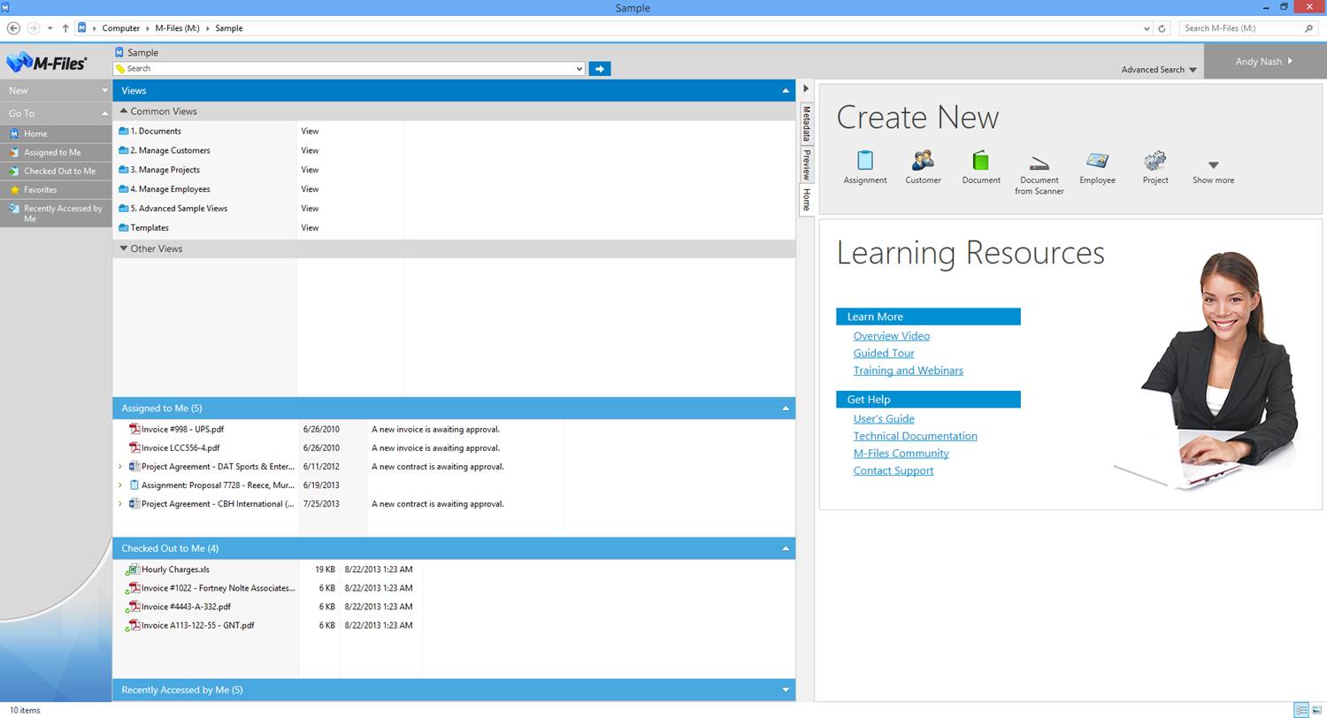Click the Assignment icon under Create New
Screen dimensions: 1327x718
865,160
